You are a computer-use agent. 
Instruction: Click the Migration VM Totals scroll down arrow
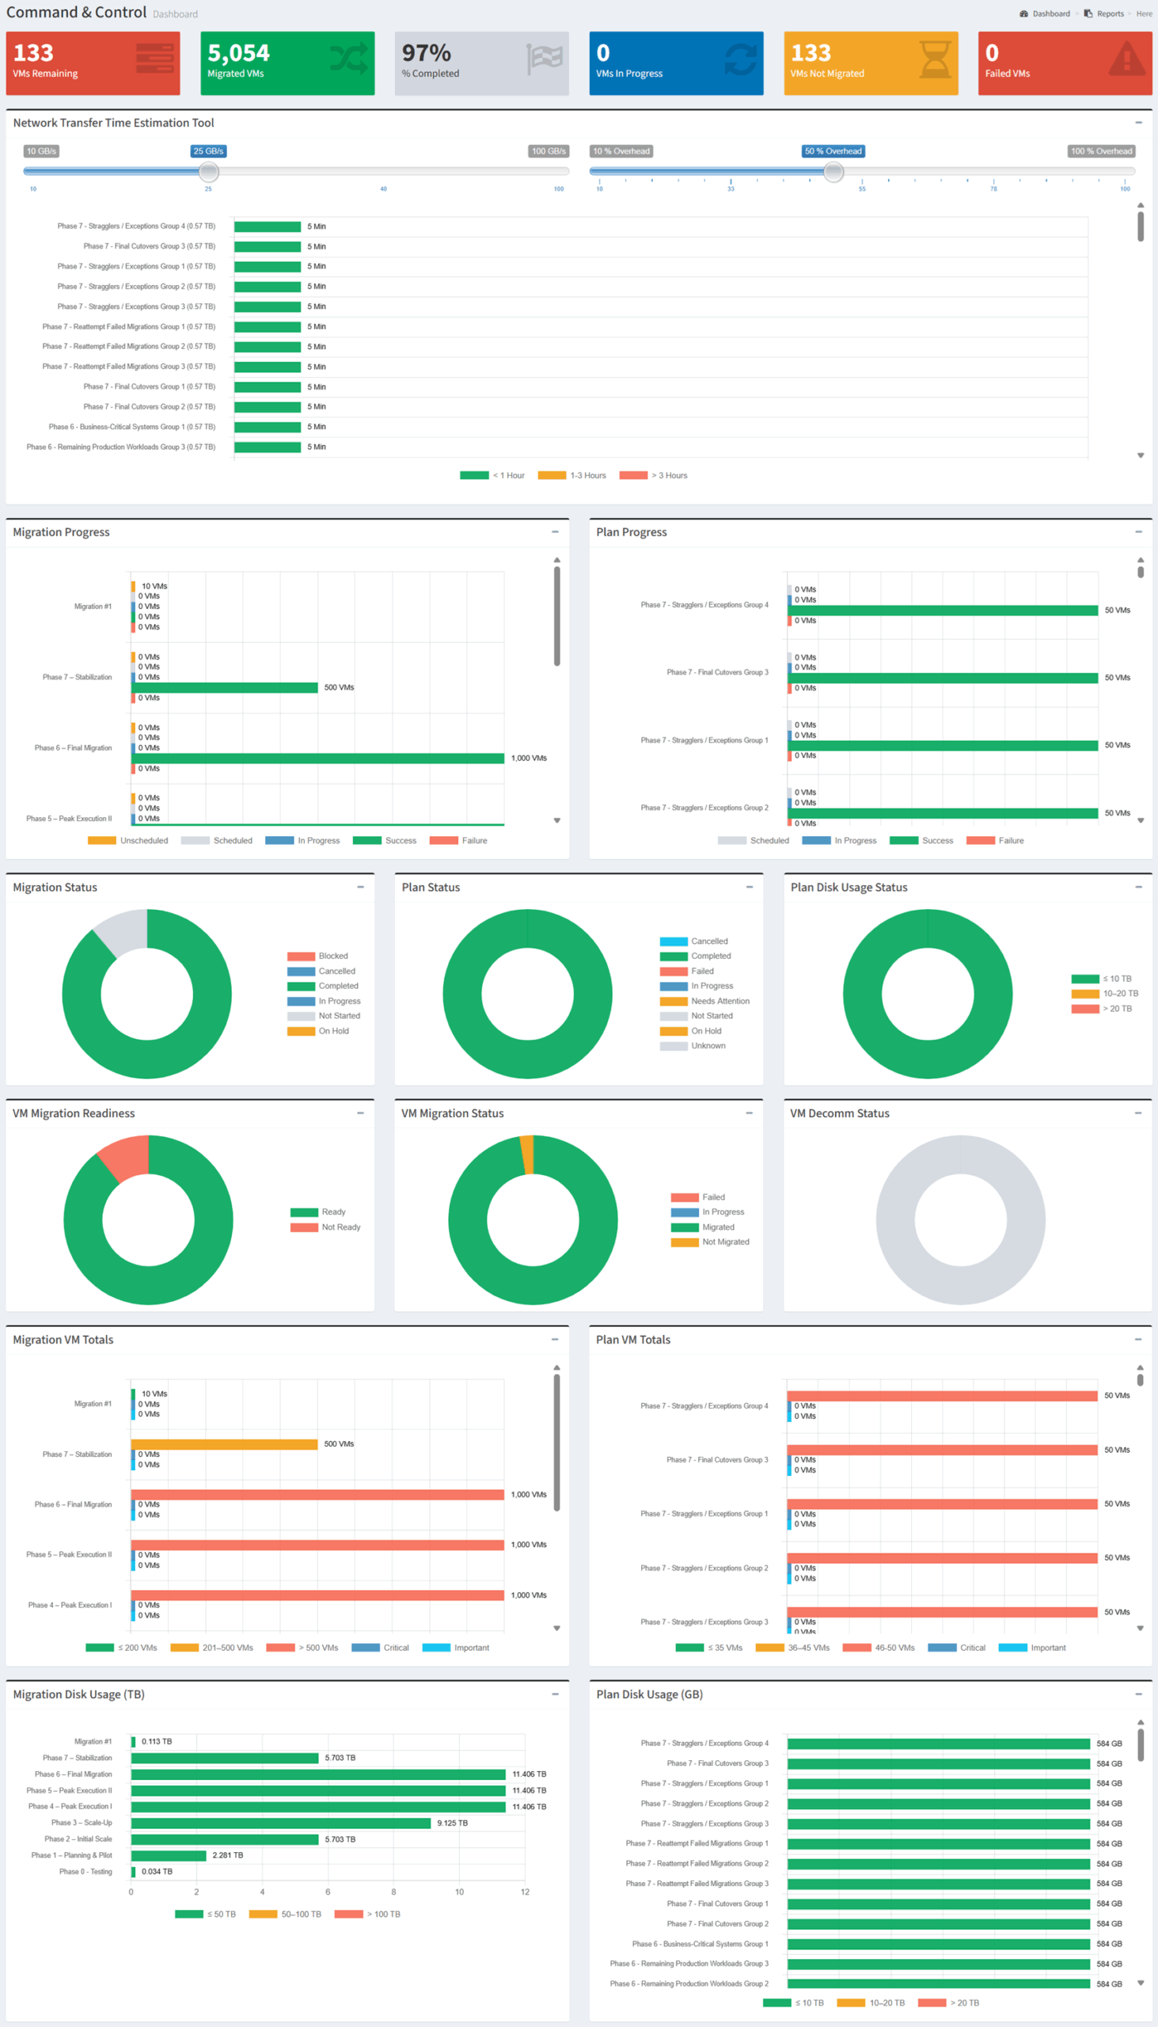coord(556,1629)
